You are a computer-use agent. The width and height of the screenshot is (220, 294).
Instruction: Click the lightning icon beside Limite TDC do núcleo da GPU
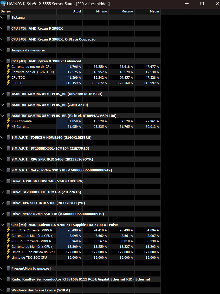pyautogui.click(x=8, y=252)
